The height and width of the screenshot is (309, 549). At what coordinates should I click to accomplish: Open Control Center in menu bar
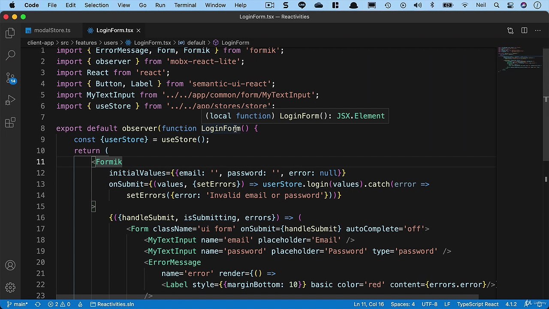pos(510,5)
